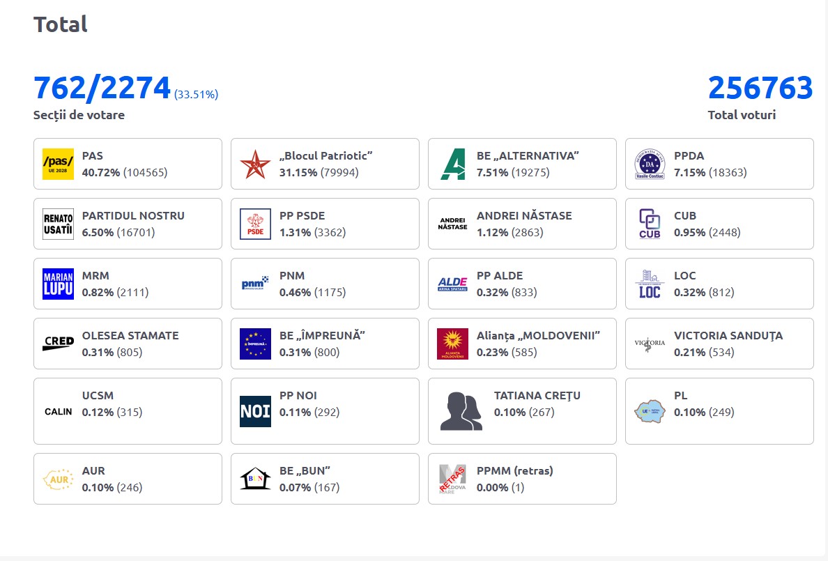828x561 pixels.
Task: Click the 6.50% (16701) result
Action: tap(118, 233)
